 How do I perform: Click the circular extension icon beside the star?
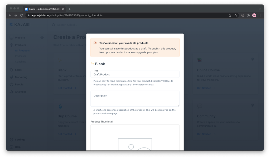(243, 16)
